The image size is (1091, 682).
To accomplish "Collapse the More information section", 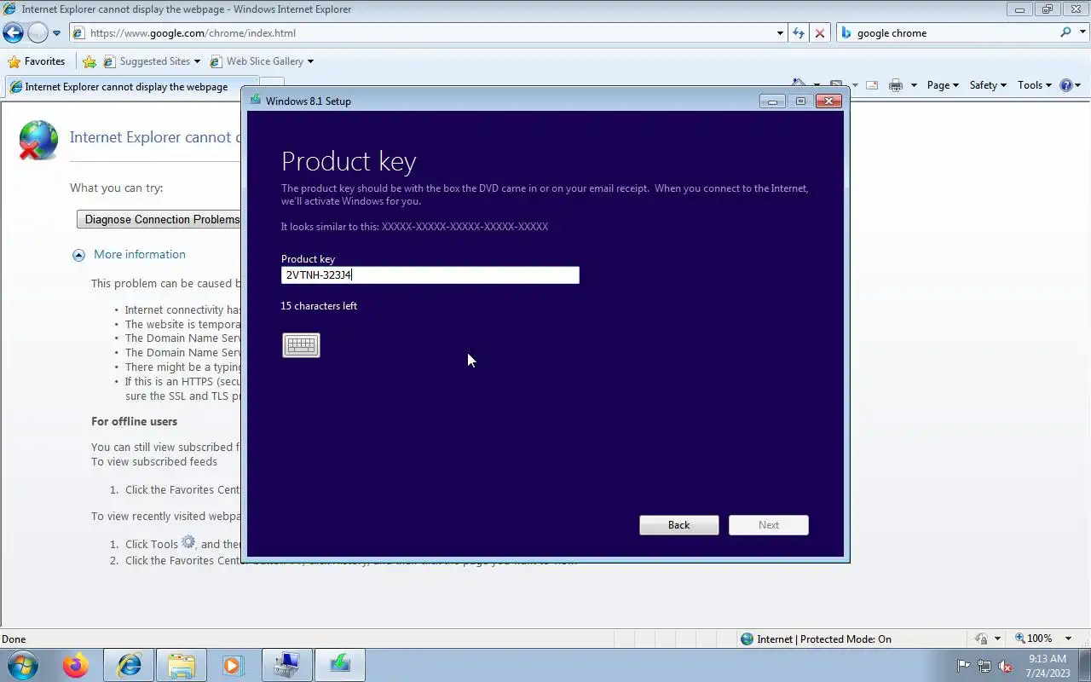I will (78, 255).
